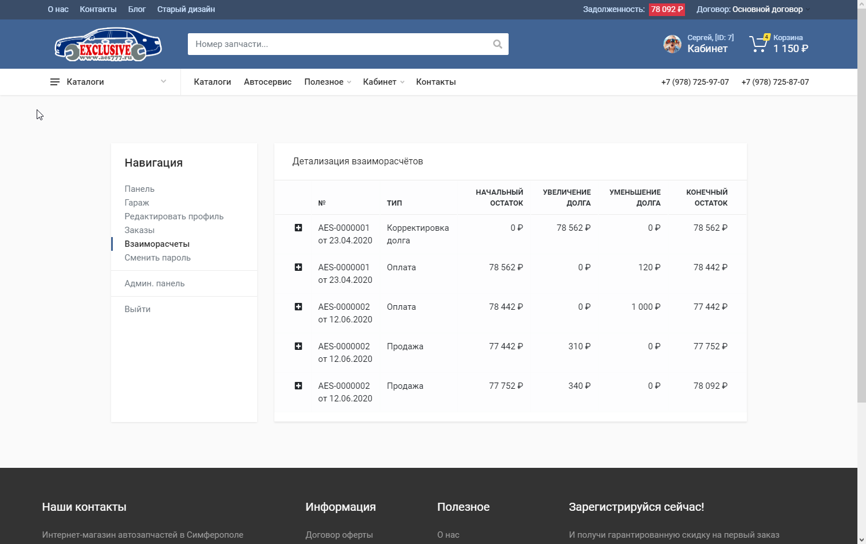This screenshot has width=866, height=544.
Task: Open Заказы in the navigation sidebar
Action: pos(139,230)
